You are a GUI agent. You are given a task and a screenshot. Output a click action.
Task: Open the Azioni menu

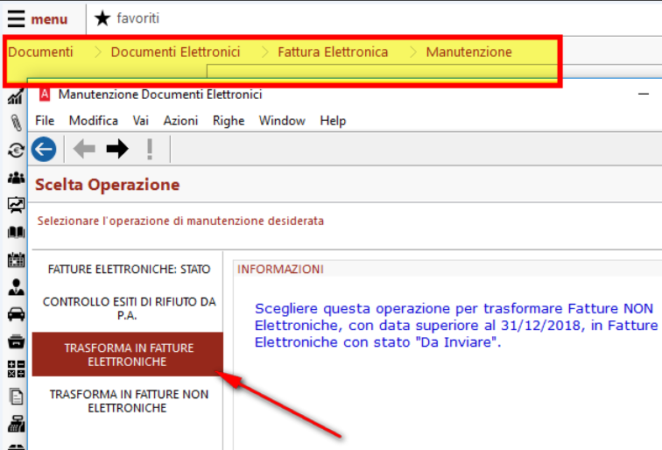click(x=180, y=121)
